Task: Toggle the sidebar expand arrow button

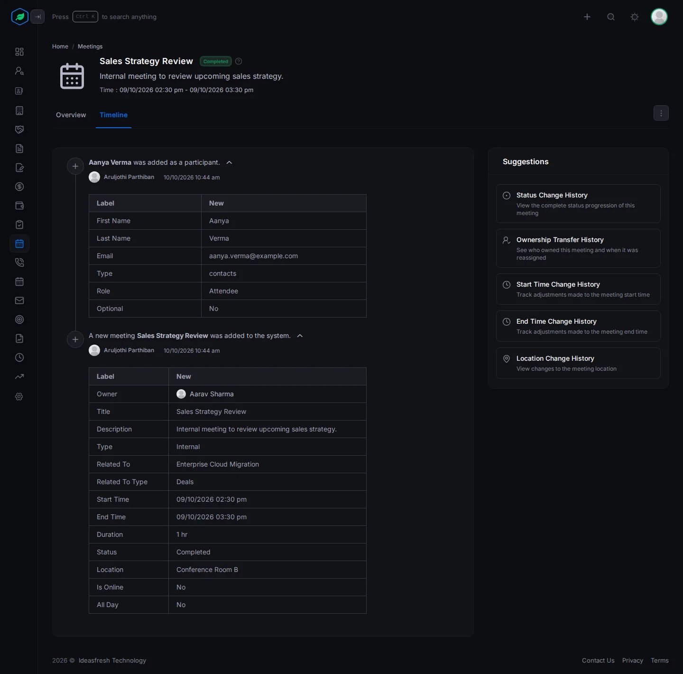Action: (37, 17)
